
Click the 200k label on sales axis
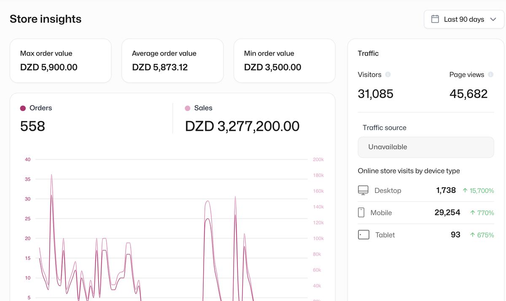pyautogui.click(x=318, y=159)
